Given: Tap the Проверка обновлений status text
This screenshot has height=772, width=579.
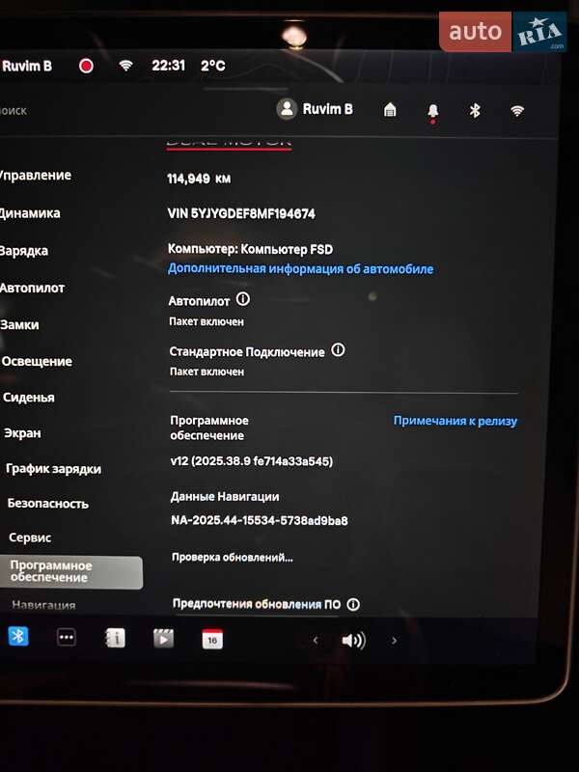Looking at the screenshot, I should [233, 558].
